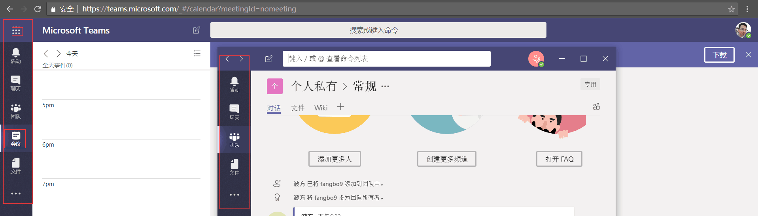Screen dimensions: 758x216
Task: Click the private (专用) label
Action: (x=590, y=84)
